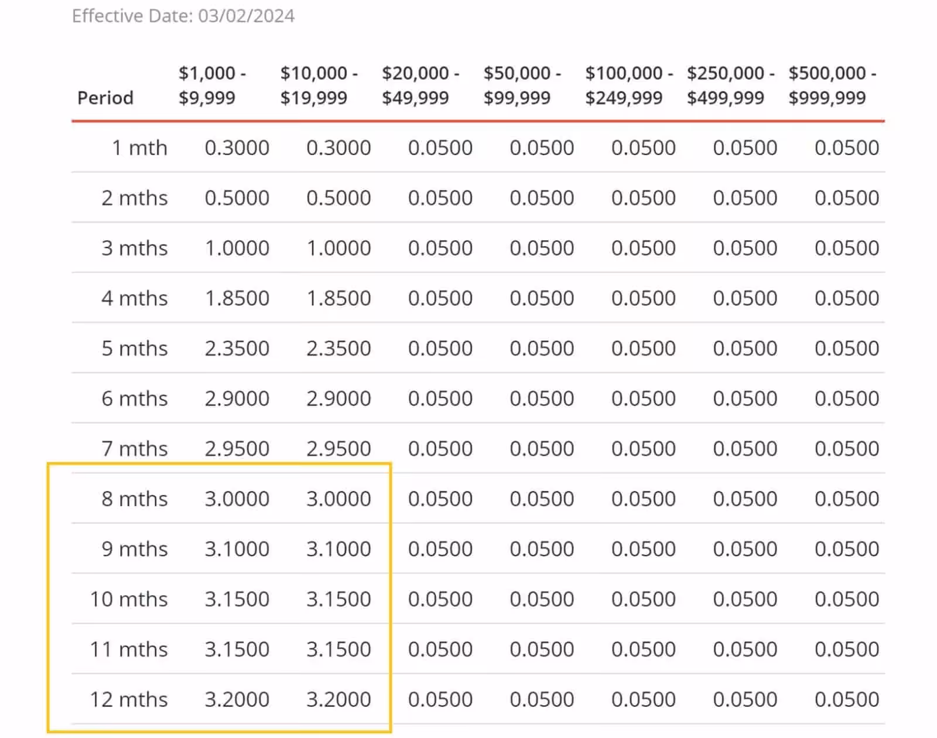Click the 12 mths rate for $50,000 - $99,999

point(542,699)
